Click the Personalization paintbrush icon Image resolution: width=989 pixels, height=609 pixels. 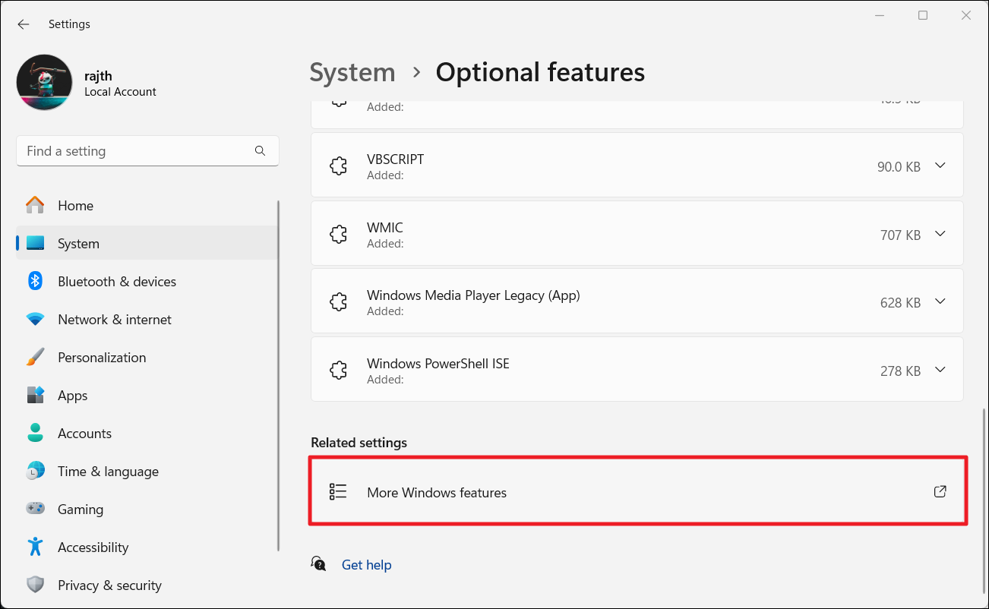tap(35, 358)
